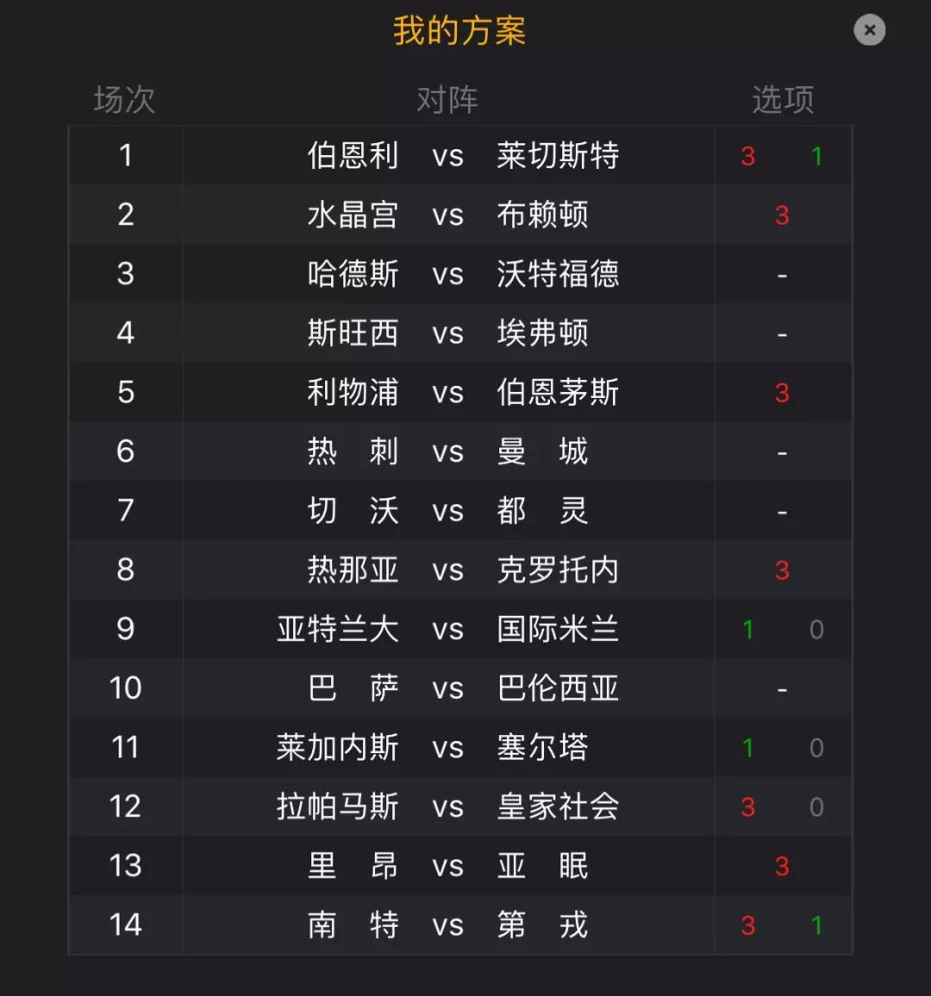Click the 选项 column header
The image size is (931, 996).
(783, 100)
